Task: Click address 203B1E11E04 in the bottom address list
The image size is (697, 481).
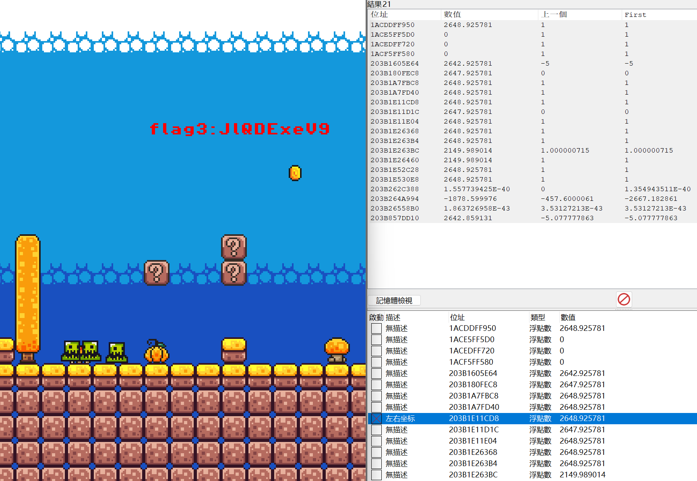Action: [x=473, y=441]
